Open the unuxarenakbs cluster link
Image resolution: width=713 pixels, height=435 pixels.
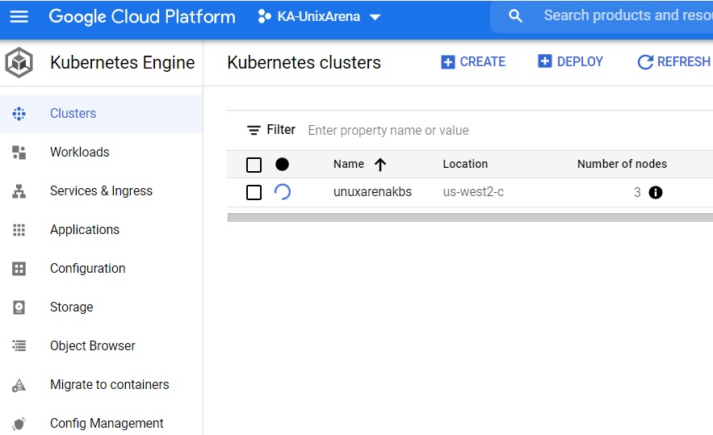(372, 192)
